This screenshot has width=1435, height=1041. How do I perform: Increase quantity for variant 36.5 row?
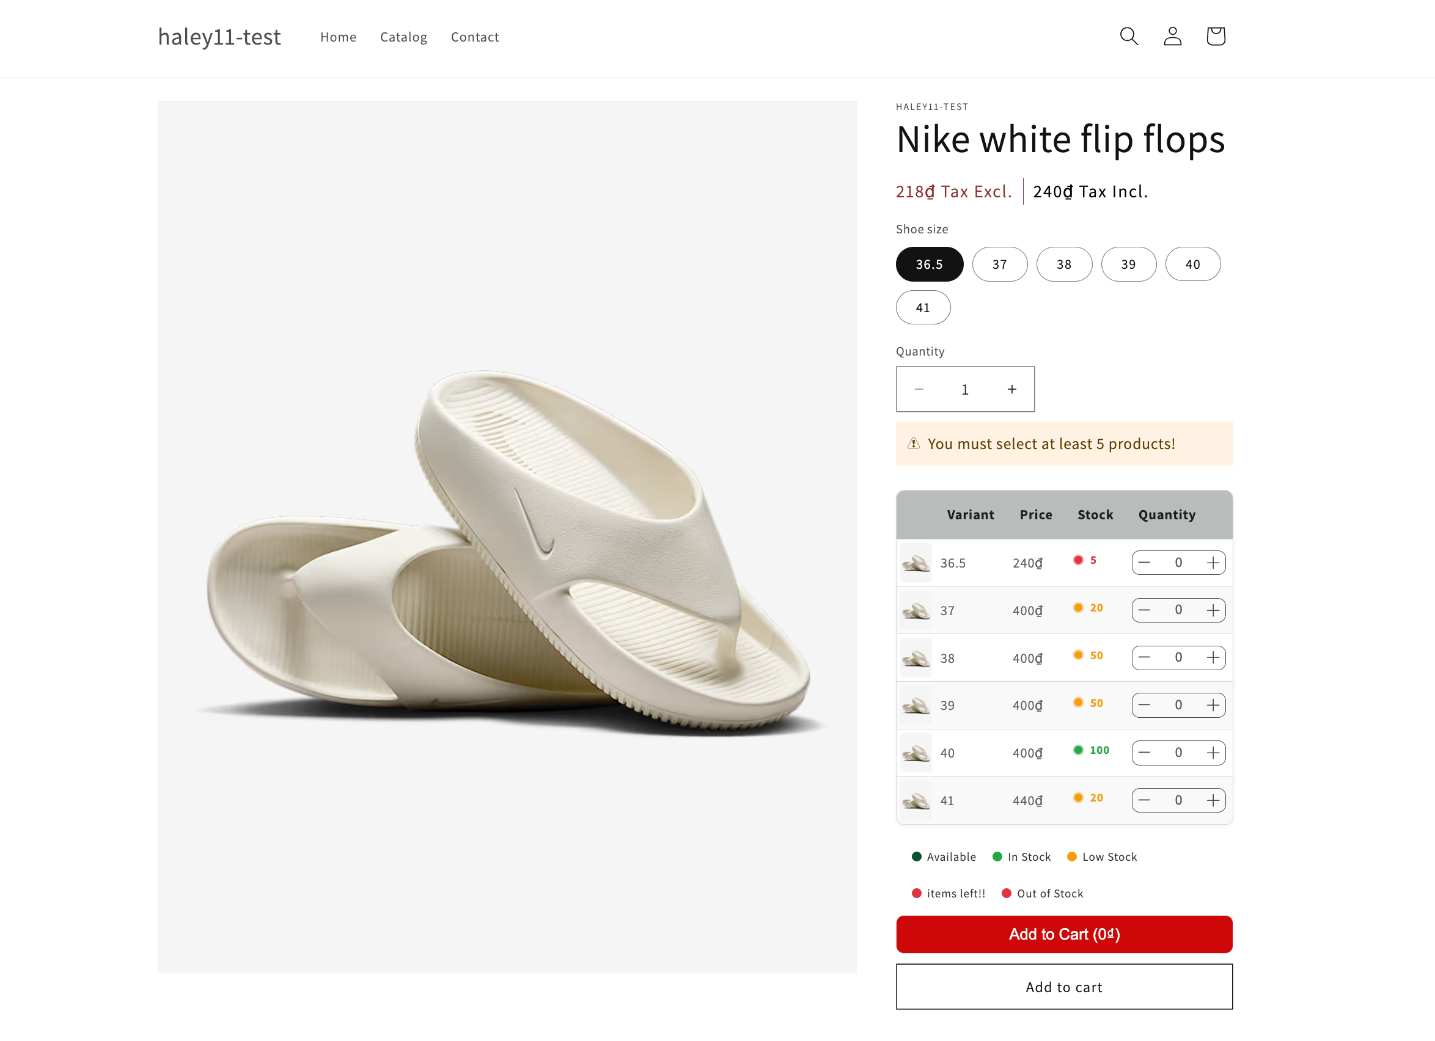point(1213,563)
